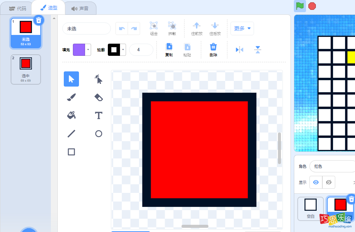Pick the Fill bucket tool

(x=71, y=115)
